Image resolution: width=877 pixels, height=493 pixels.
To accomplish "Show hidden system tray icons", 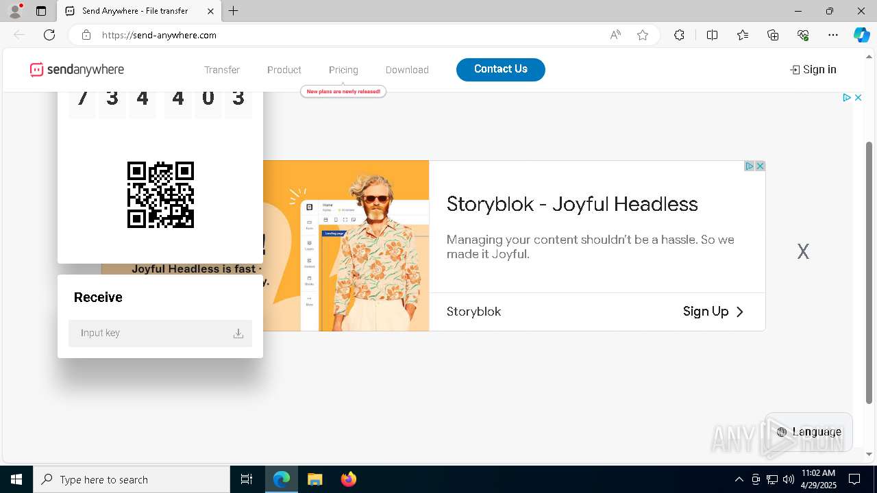I will [x=739, y=479].
